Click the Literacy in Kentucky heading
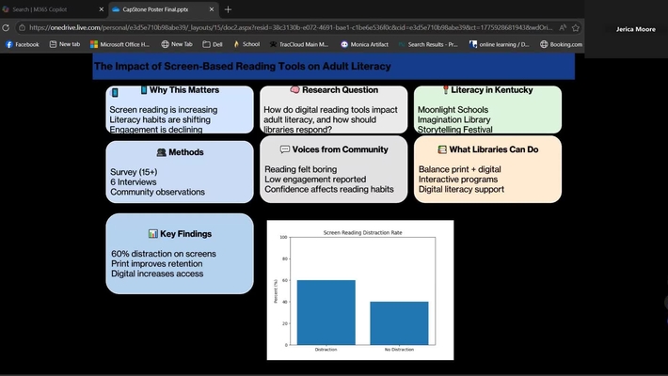 pyautogui.click(x=492, y=90)
